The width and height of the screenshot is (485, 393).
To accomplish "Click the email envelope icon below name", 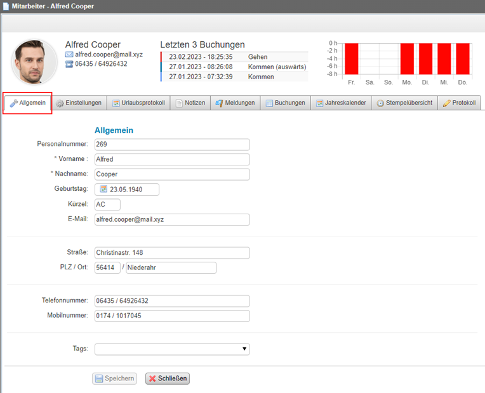I will 69,55.
